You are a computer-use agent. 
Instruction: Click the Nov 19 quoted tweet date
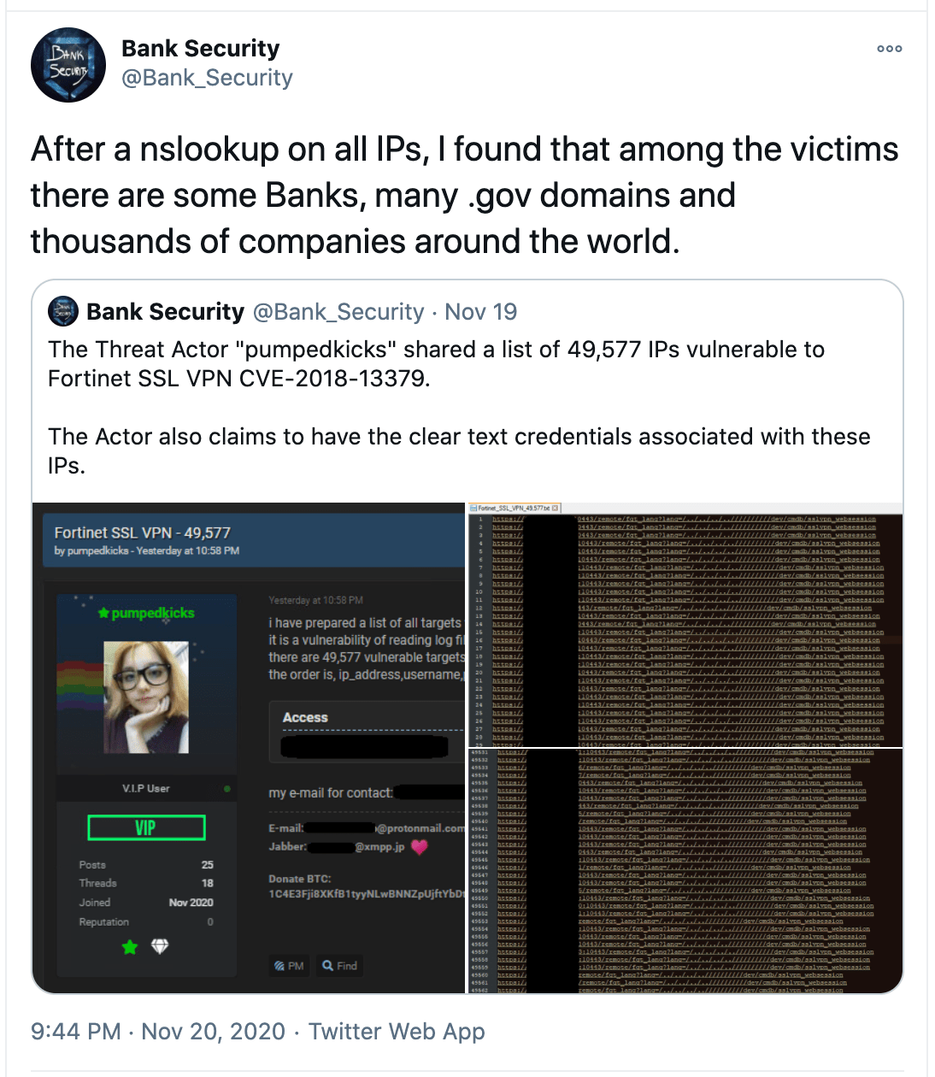click(x=481, y=312)
